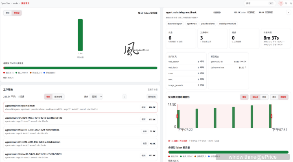Switch the timeline chart to per-turn mode

(x=255, y=97)
